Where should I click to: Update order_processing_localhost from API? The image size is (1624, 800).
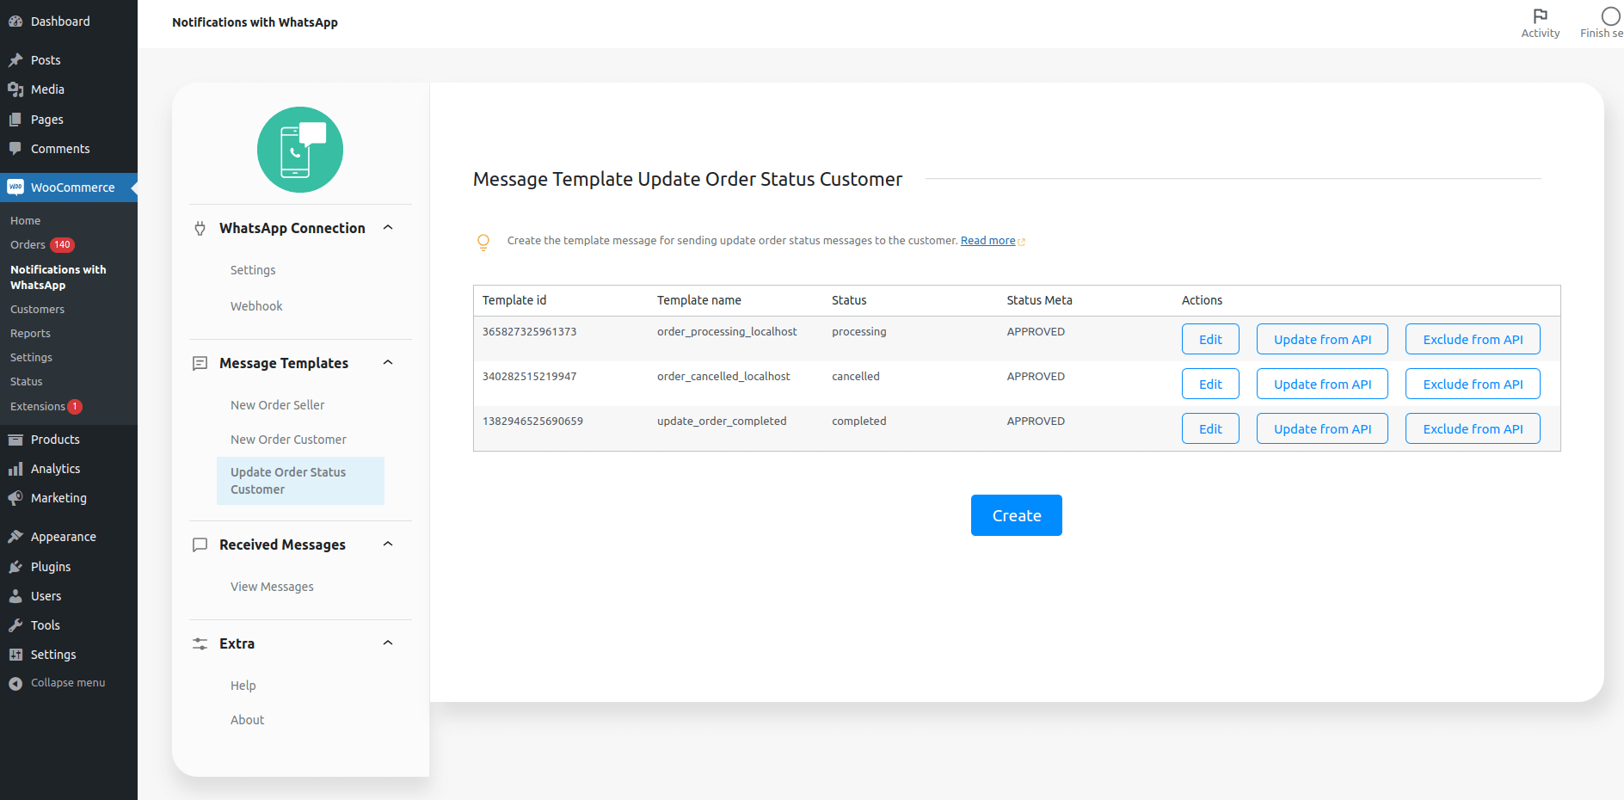pos(1322,339)
